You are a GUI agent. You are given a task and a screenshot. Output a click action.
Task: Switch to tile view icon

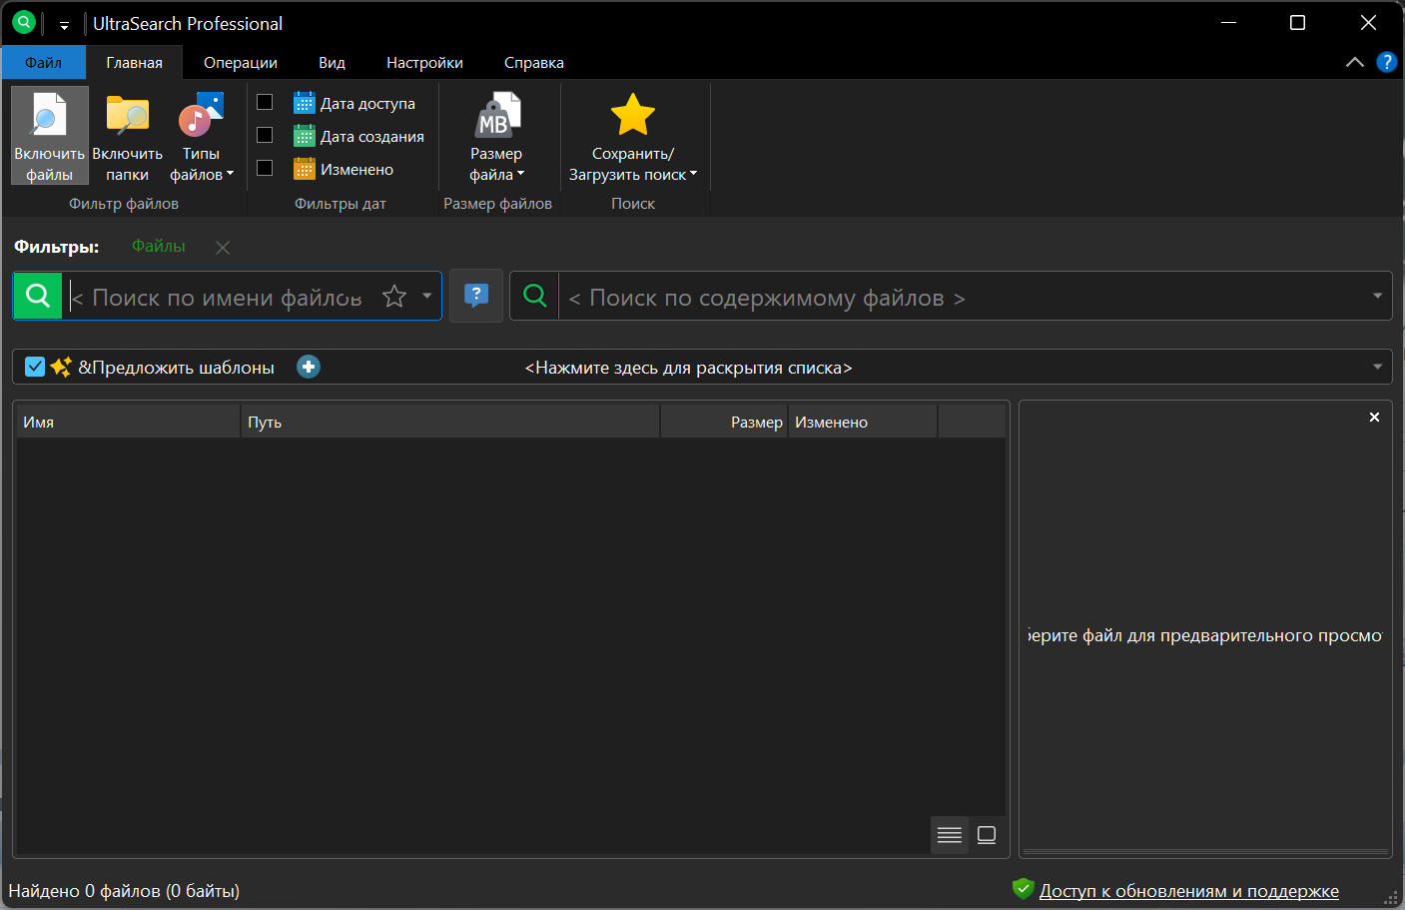point(987,835)
